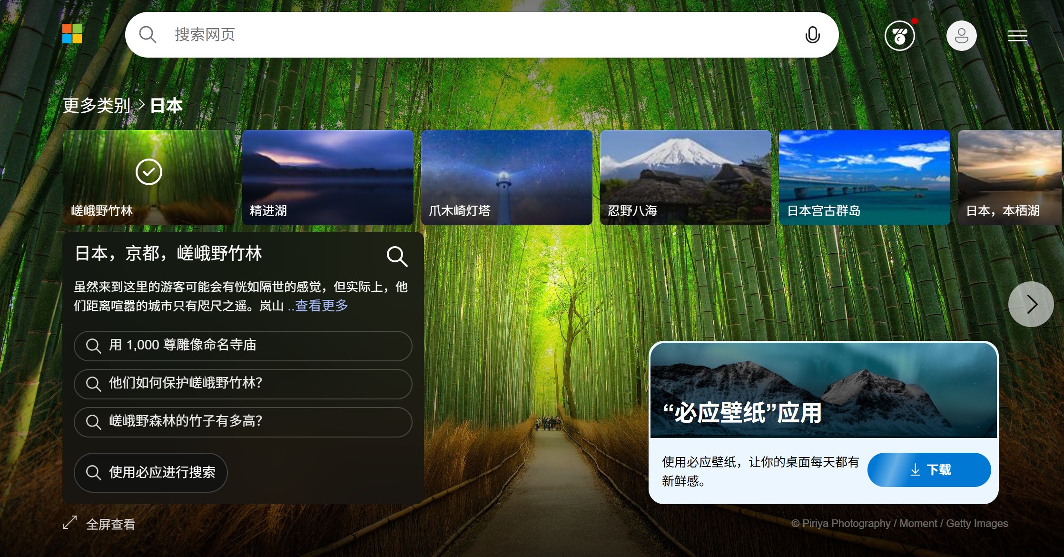Image resolution: width=1064 pixels, height=557 pixels.
Task: Search 用 1,000 尊雕像命名寺庙 suggestion
Action: coord(243,346)
